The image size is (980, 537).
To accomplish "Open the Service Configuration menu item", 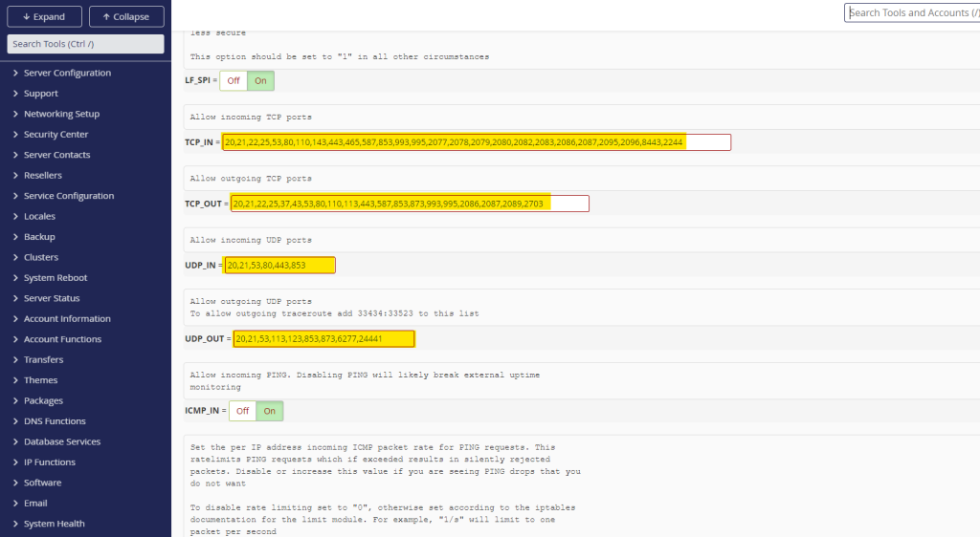I will [x=68, y=196].
